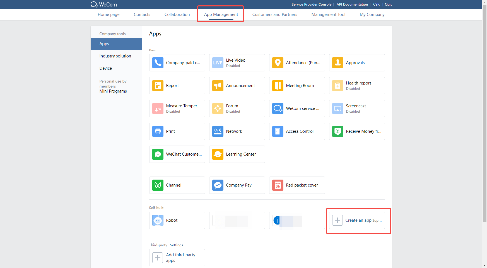Open Mini Programs from the sidebar
This screenshot has width=487, height=268.
(113, 91)
